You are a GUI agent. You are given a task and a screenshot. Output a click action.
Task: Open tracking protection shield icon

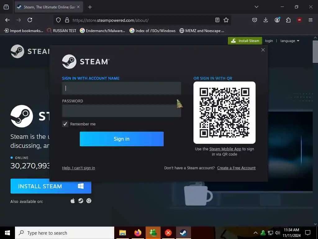pos(58,20)
